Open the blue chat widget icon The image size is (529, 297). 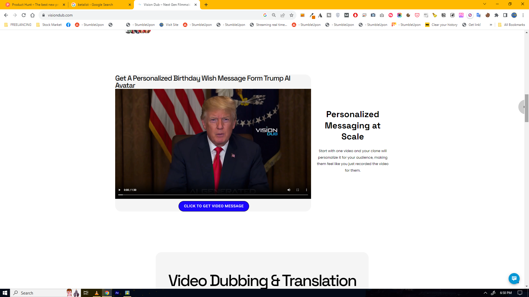coord(514,278)
